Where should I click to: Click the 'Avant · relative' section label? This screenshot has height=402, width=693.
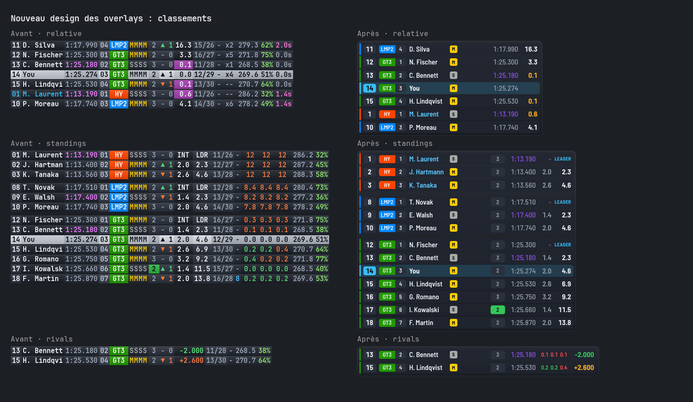click(x=46, y=33)
